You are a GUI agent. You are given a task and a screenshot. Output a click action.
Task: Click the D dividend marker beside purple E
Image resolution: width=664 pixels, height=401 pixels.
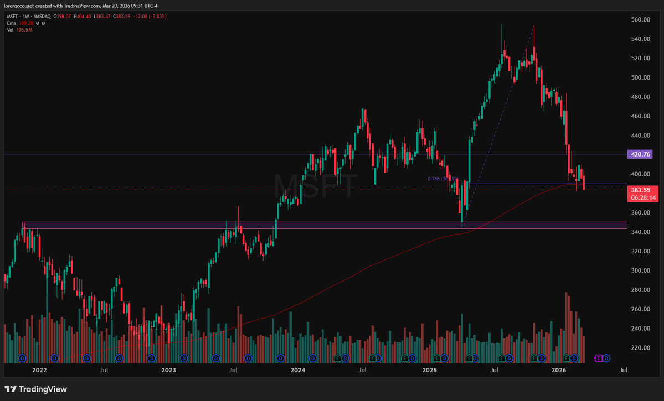(606, 358)
